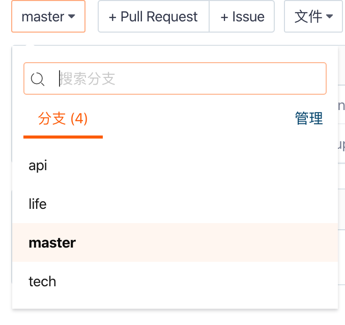Click the 搜索分支 placeholder text

(88, 78)
